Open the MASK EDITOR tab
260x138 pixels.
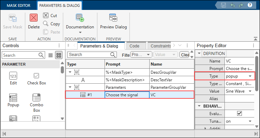[18, 5]
